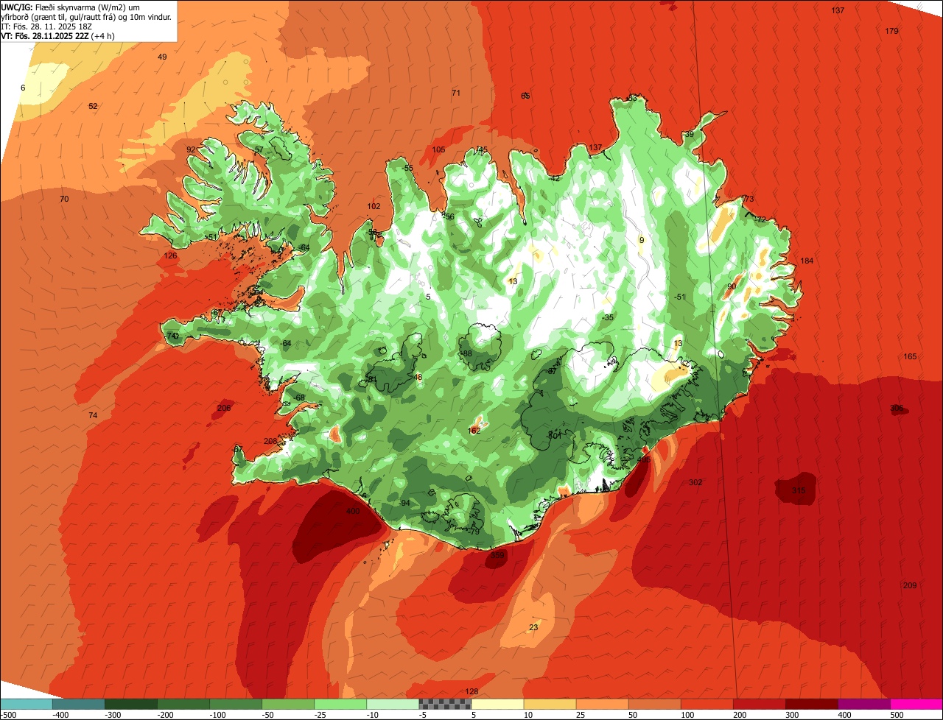Click the map value '302' offshore southeast

pyautogui.click(x=695, y=482)
